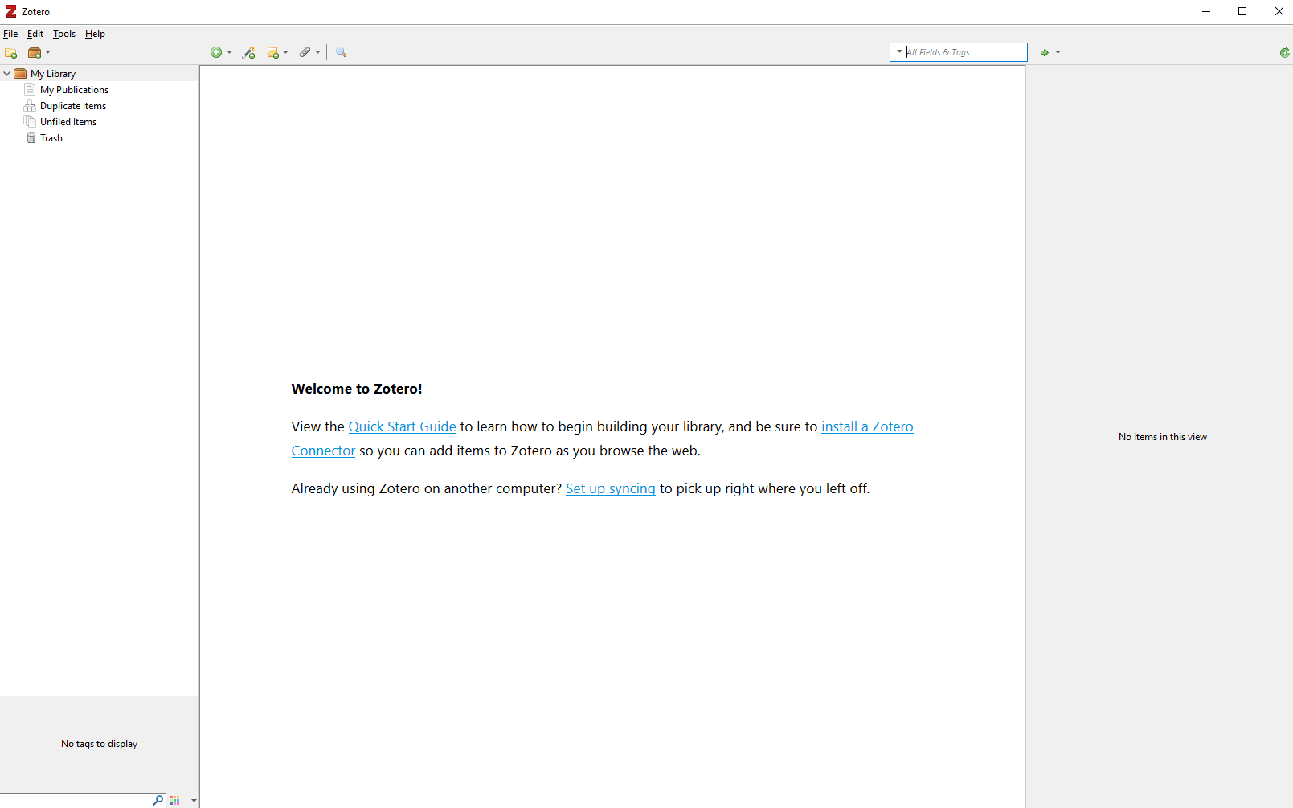Click the New Library box icon
Viewport: 1293px width, 808px height.
point(35,53)
